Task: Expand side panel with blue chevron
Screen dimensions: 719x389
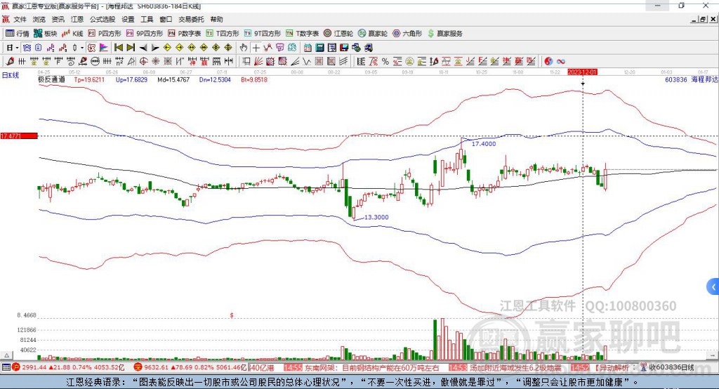Action: coord(713,287)
